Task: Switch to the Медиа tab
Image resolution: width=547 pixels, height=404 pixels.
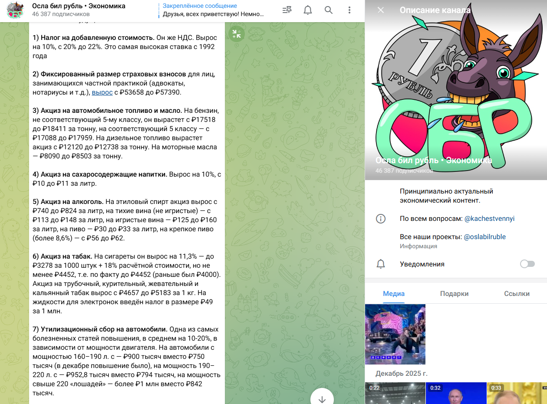Action: [x=394, y=294]
